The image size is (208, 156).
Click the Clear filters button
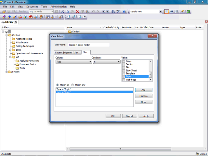(x=144, y=102)
